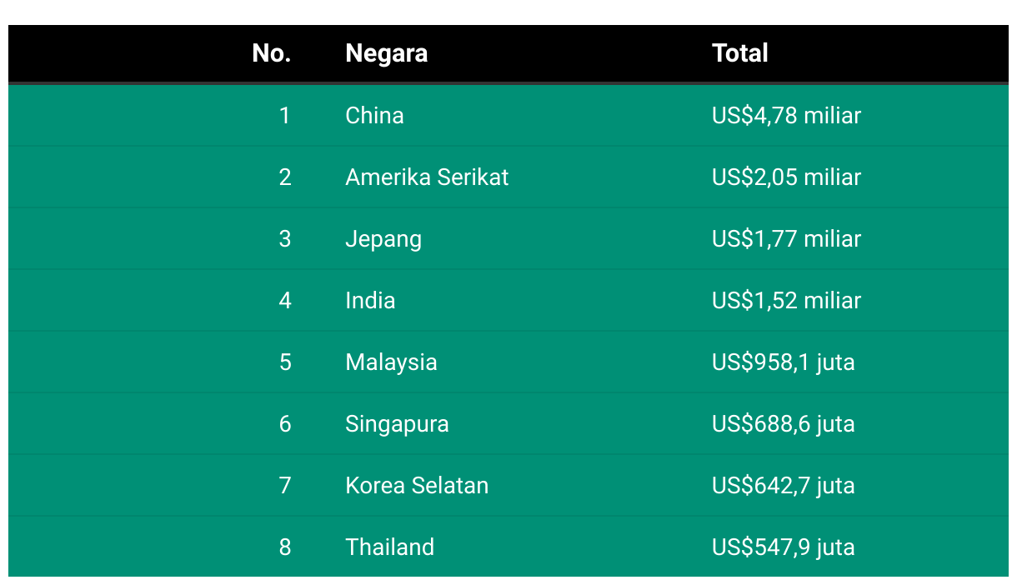Viewport: 1017px width, 585px height.
Task: Click the US$688,6 juta value
Action: 783,423
